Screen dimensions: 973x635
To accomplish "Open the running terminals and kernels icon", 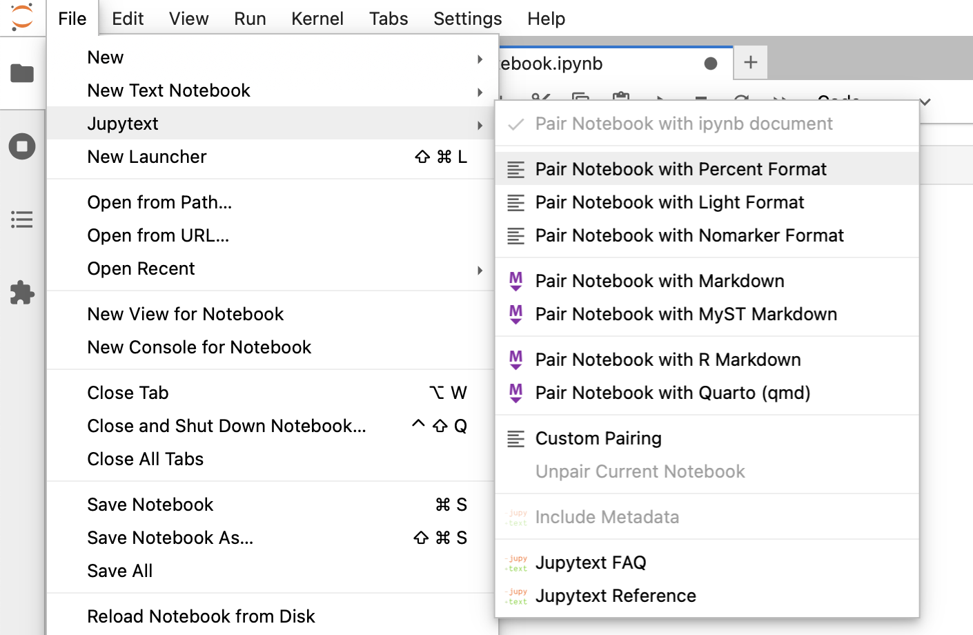I will point(22,146).
